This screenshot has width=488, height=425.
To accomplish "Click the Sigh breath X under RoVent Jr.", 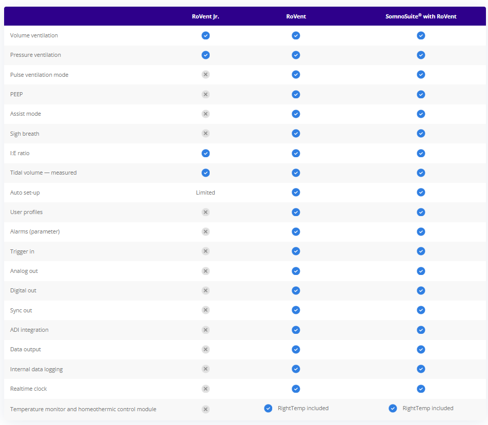I will click(206, 133).
